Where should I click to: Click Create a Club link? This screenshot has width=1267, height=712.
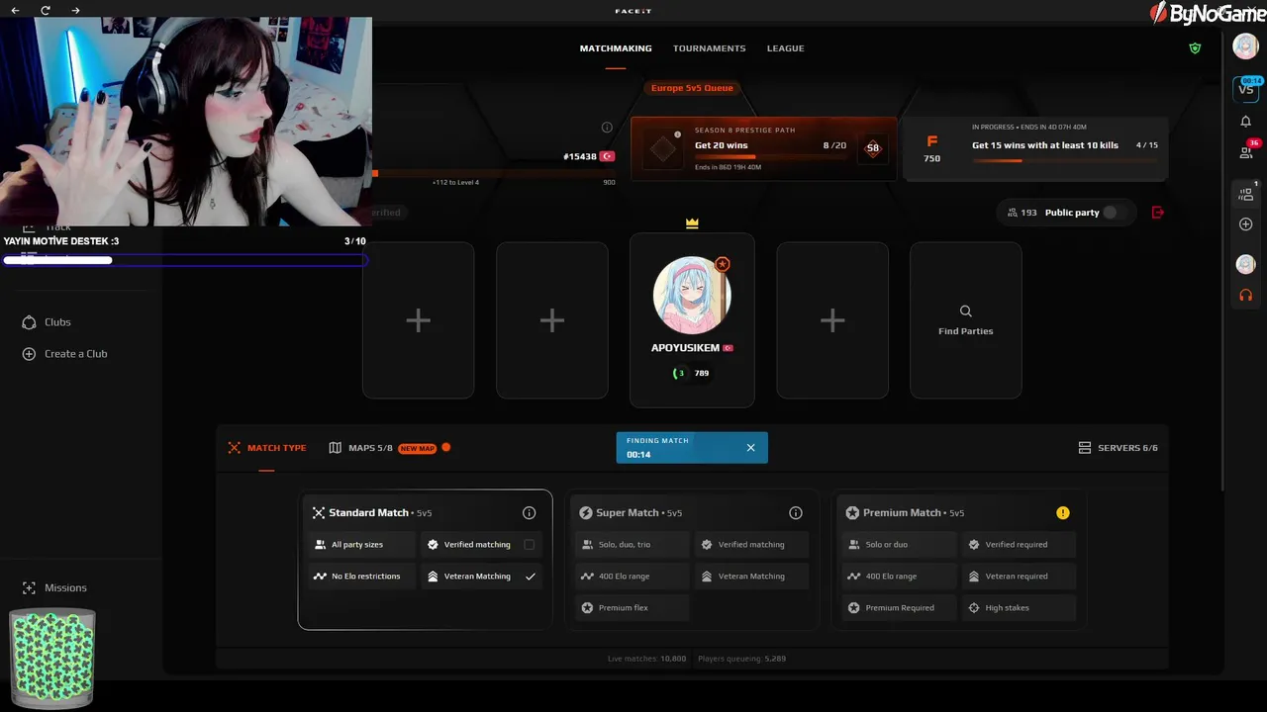point(75,354)
